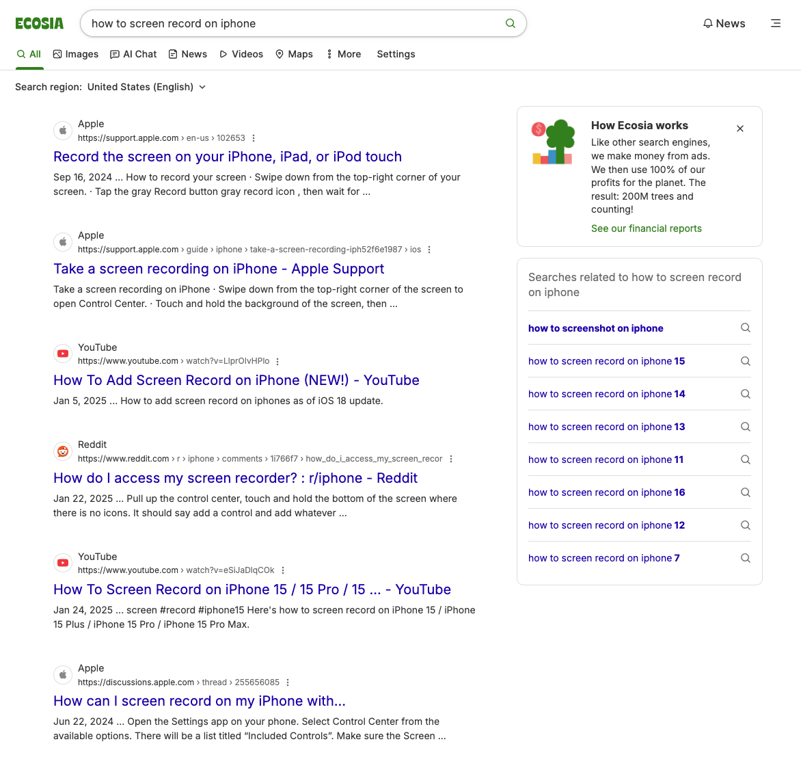Open options menu for Reddit result
This screenshot has height=757, width=801.
[x=451, y=459]
